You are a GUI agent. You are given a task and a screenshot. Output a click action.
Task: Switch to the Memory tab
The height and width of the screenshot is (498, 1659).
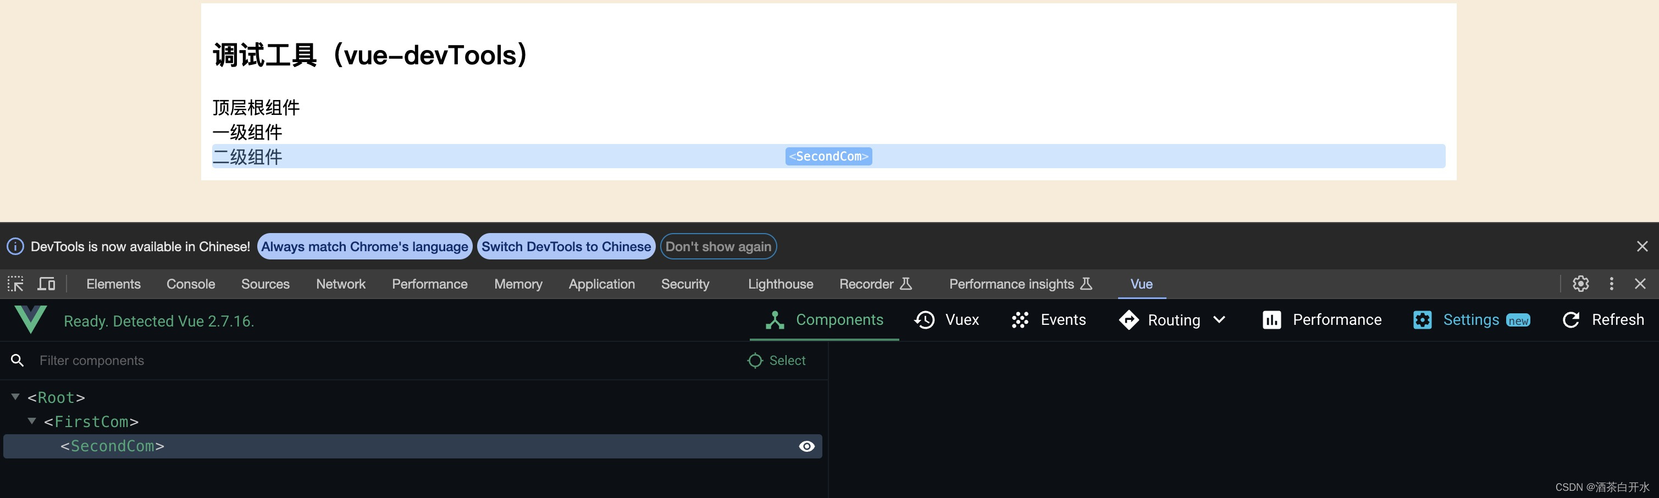(518, 284)
